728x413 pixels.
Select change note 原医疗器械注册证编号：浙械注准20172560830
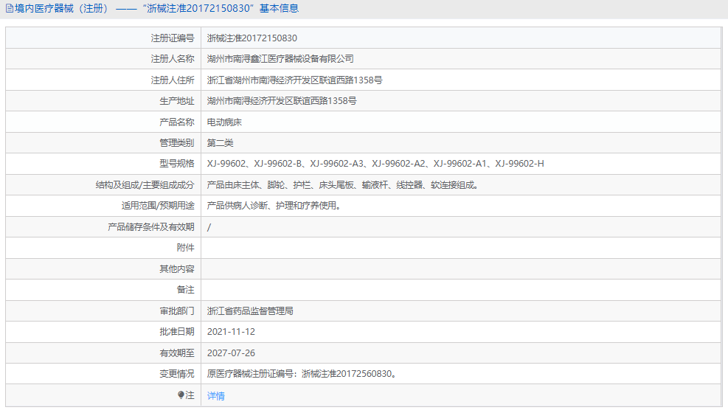[302, 374]
